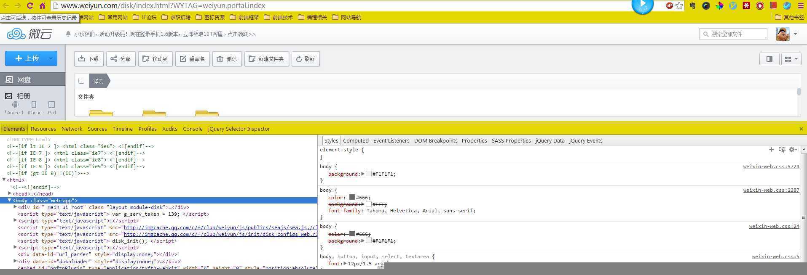
Task: Open the user account dropdown arrow
Action: (795, 34)
